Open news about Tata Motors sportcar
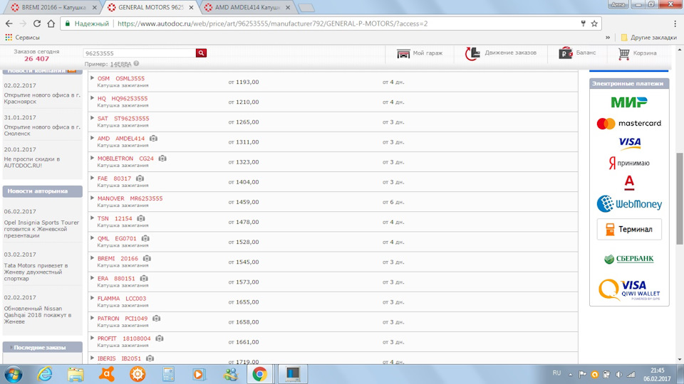This screenshot has width=684, height=384. (x=36, y=272)
